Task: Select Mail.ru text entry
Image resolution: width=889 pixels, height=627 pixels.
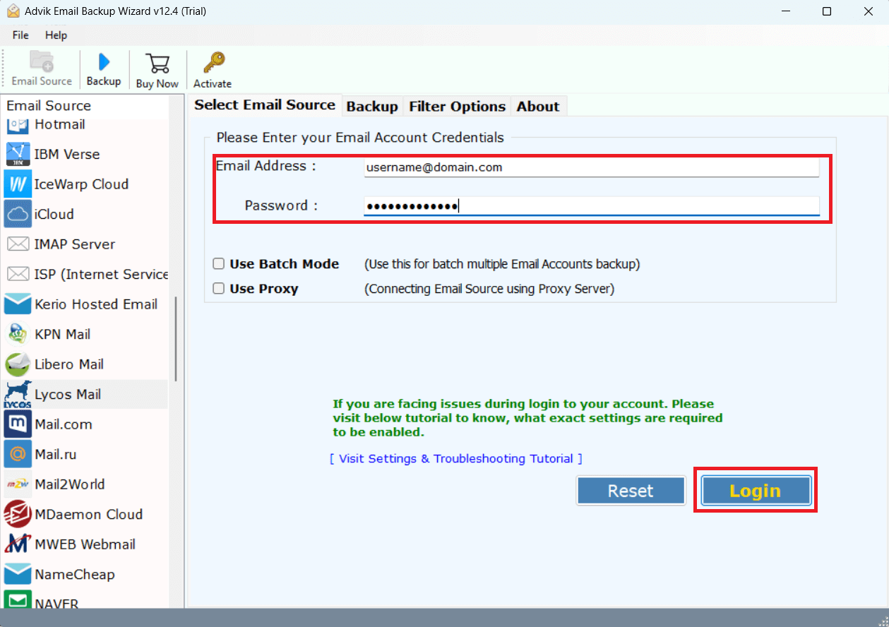Action: click(56, 454)
